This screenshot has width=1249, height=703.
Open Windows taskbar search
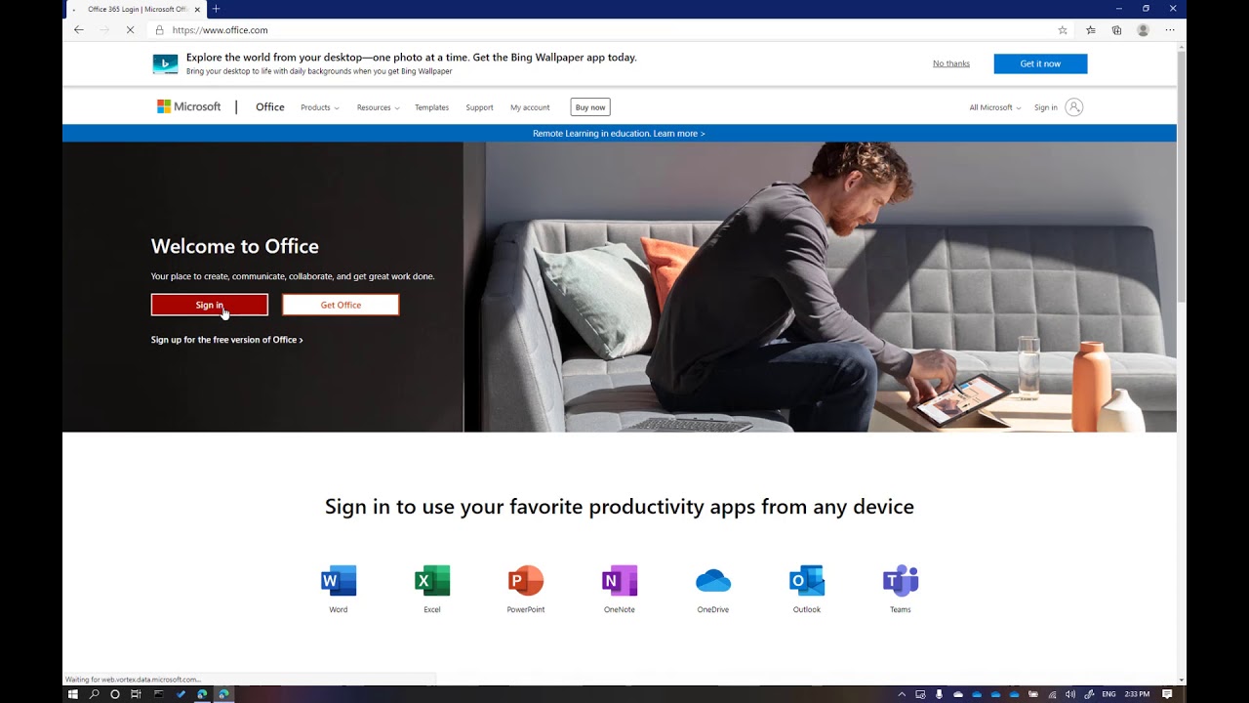95,694
